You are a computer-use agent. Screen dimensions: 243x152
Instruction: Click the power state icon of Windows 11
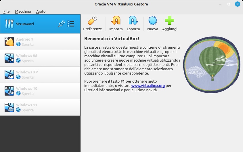(x=18, y=110)
